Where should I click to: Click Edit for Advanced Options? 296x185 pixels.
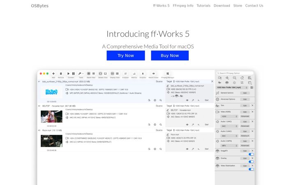point(245,99)
